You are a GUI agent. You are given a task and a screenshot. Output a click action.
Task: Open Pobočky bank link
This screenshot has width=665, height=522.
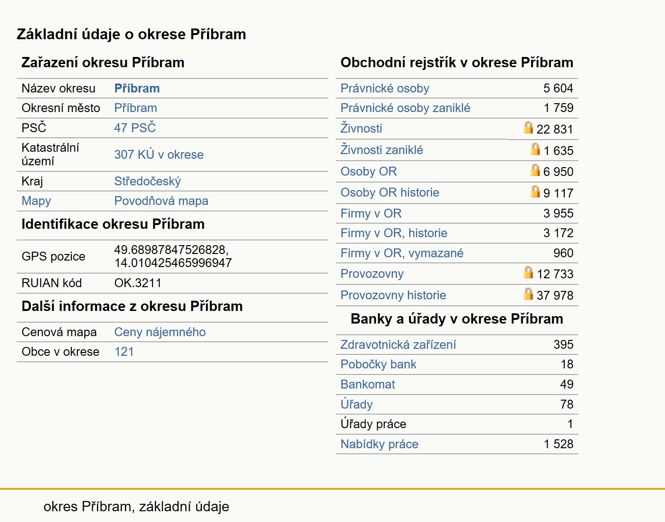[x=378, y=364]
